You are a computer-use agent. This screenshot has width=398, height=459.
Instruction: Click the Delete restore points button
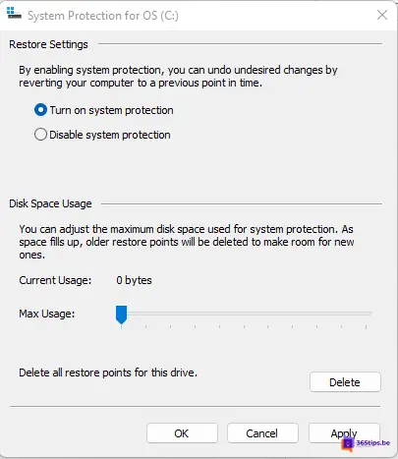(345, 382)
